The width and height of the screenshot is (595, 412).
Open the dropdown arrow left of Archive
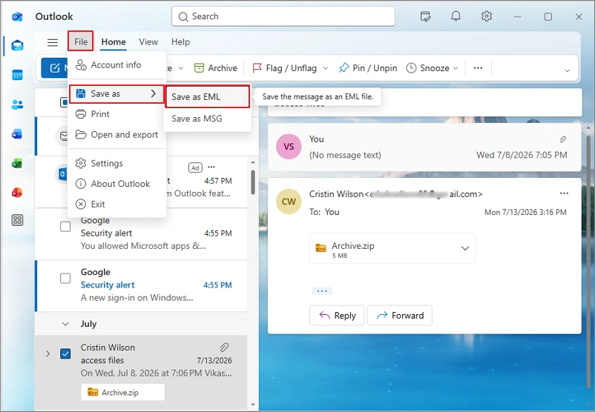click(181, 69)
